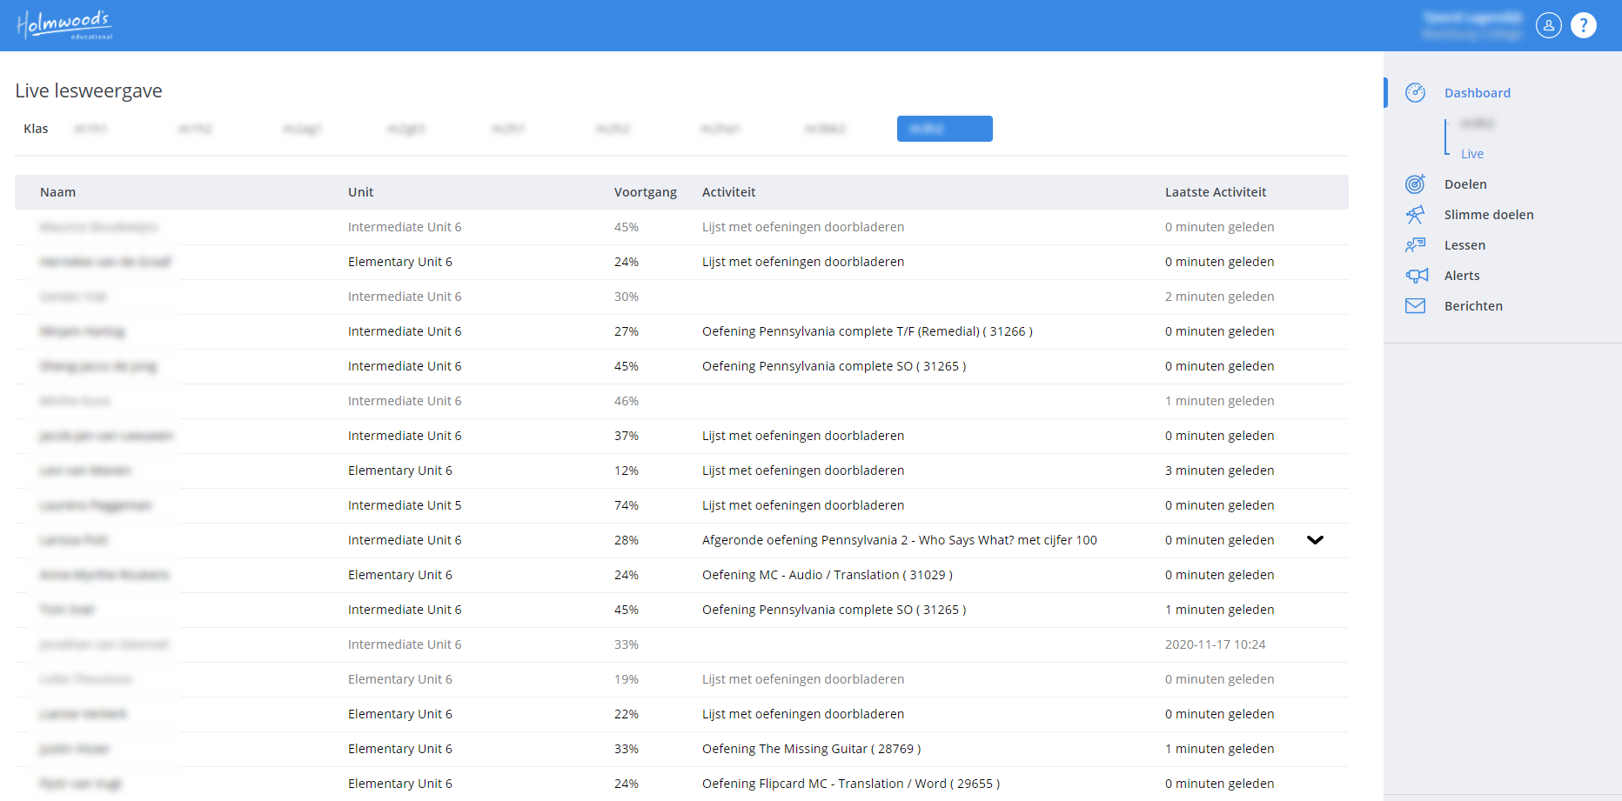This screenshot has height=801, width=1622.
Task: Open the help question mark icon
Action: [1584, 25]
